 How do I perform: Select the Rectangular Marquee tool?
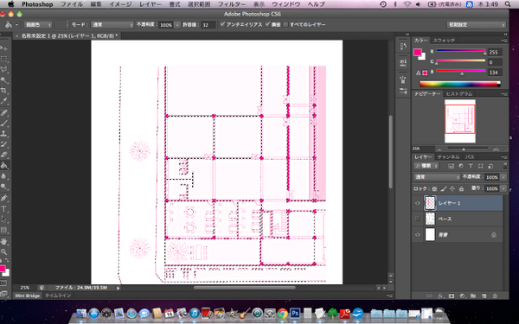click(x=4, y=59)
